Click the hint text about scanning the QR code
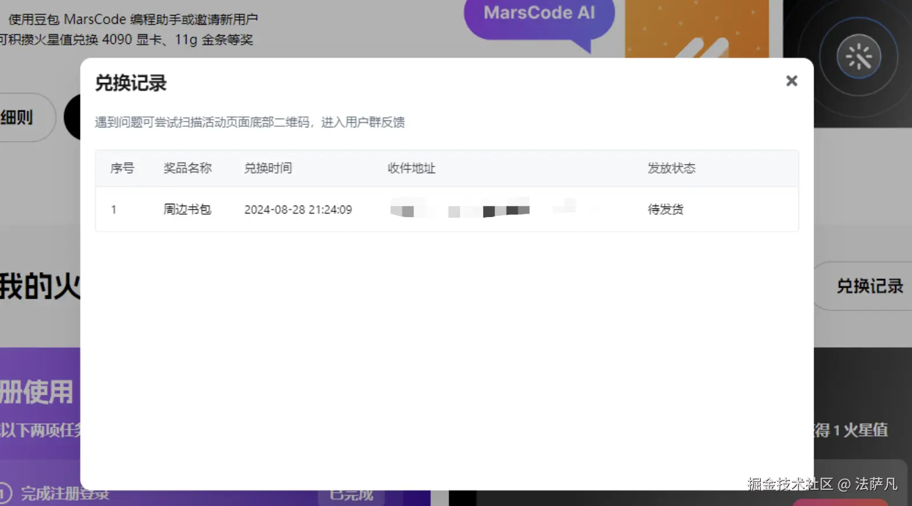The image size is (912, 506). (250, 122)
